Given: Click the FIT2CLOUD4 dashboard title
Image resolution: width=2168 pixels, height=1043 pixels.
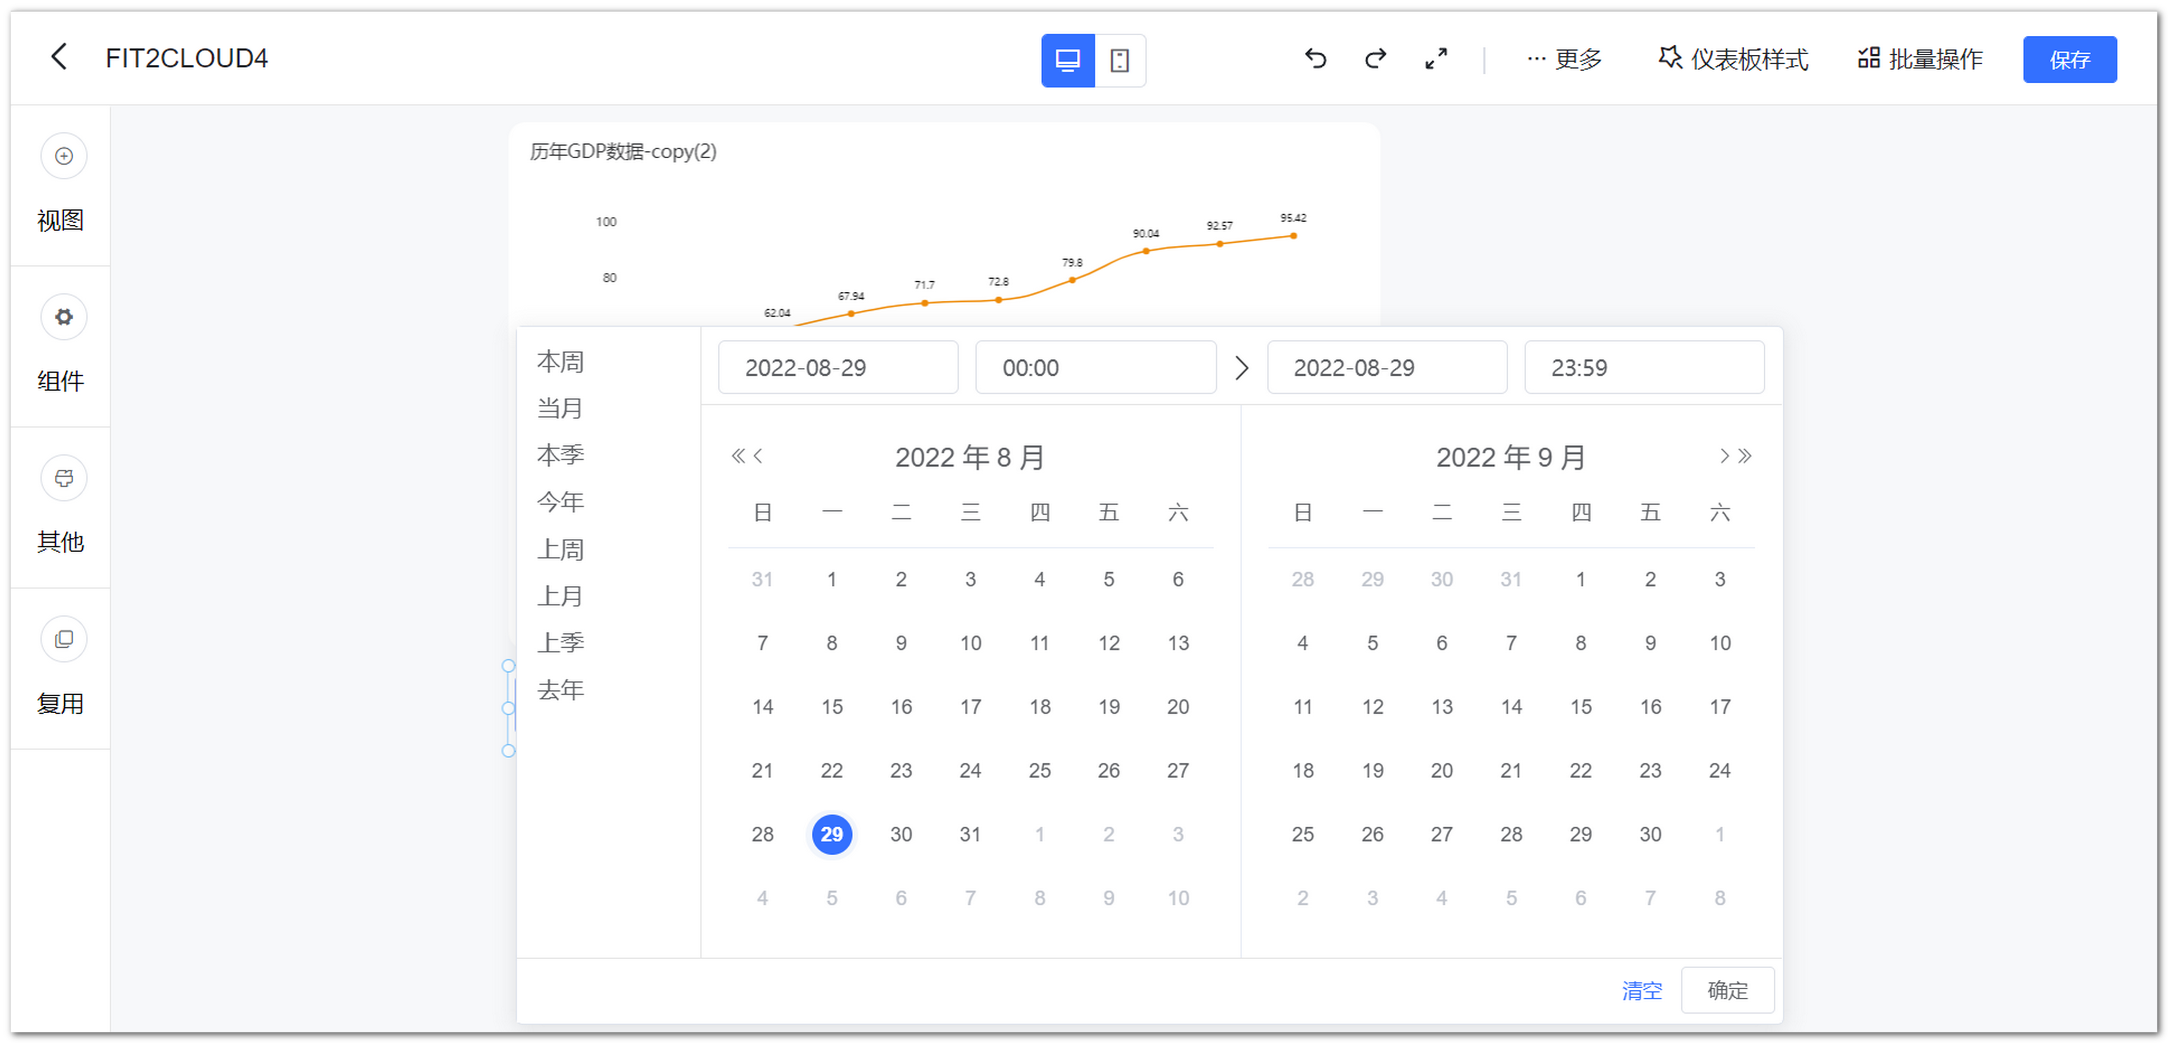Looking at the screenshot, I should (186, 58).
